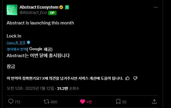Click the gold verified badge

(61, 7)
